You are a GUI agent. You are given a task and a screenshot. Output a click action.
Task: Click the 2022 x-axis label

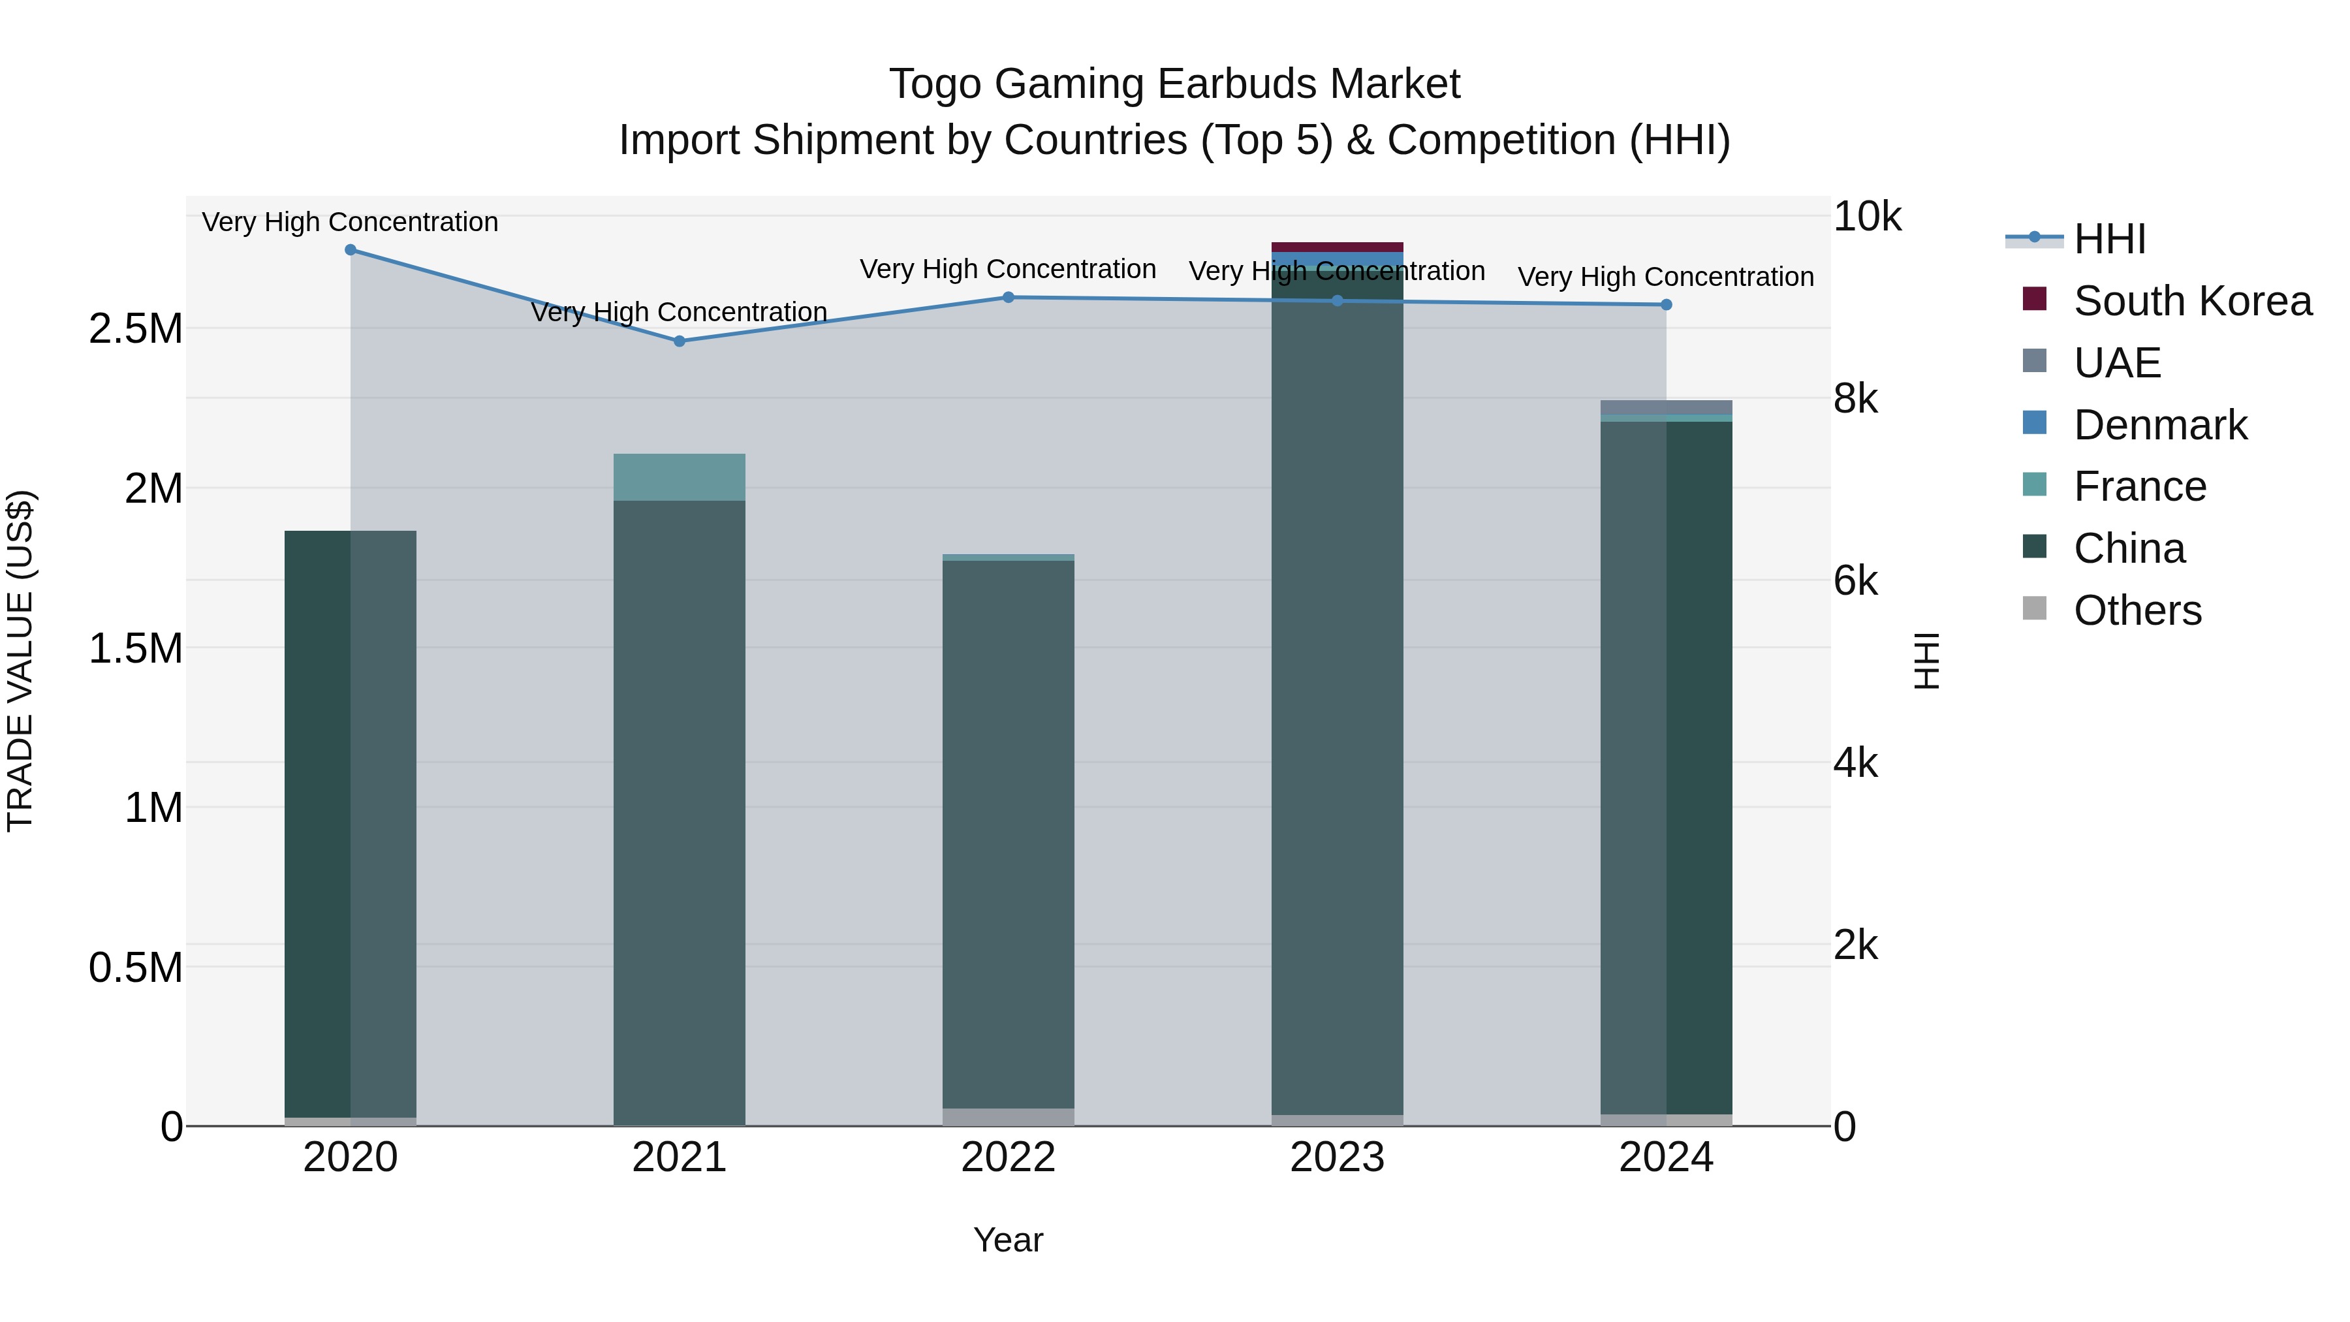pyautogui.click(x=1008, y=1157)
